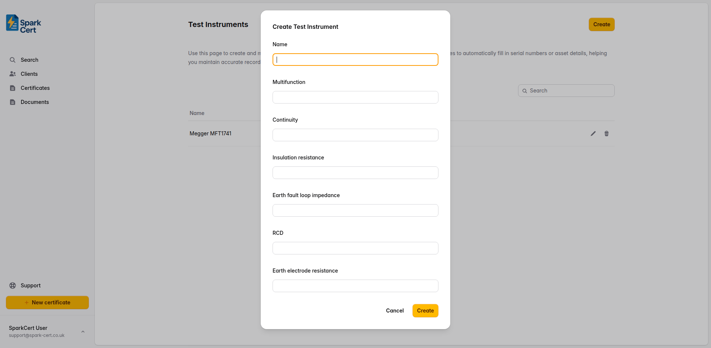Click the SparkCert logo

pos(23,23)
